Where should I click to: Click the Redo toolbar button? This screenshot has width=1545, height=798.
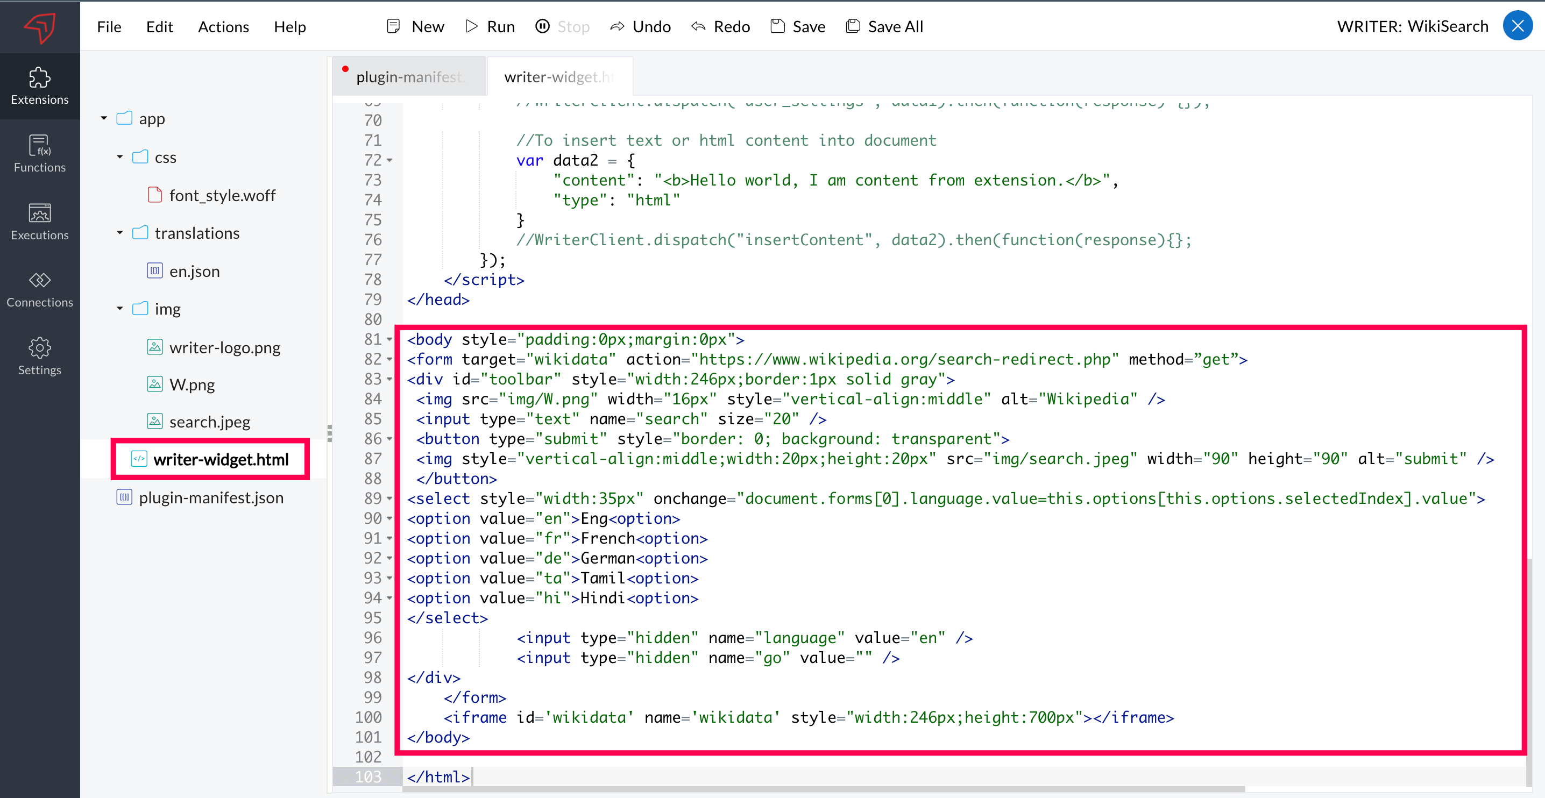[x=720, y=26]
